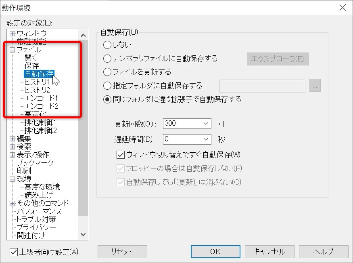
Task: Click the エクスプローラ(E) button
Action: click(278, 59)
